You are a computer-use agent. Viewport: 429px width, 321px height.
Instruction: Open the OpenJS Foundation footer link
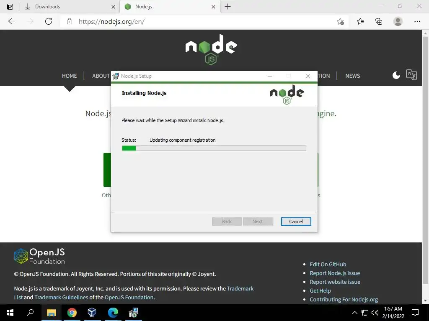tap(129, 297)
